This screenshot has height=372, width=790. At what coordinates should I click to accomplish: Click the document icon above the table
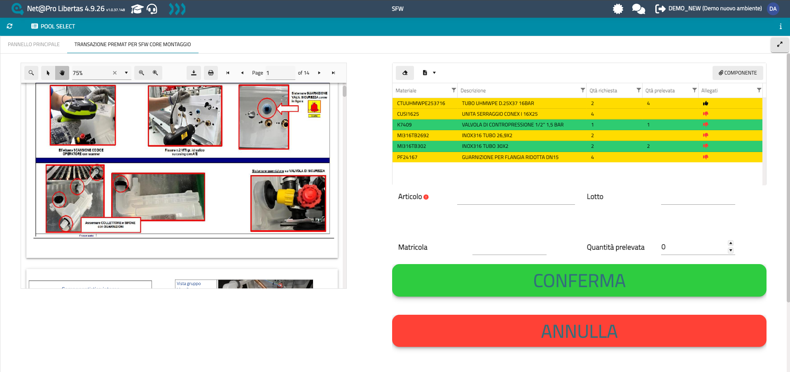[425, 73]
